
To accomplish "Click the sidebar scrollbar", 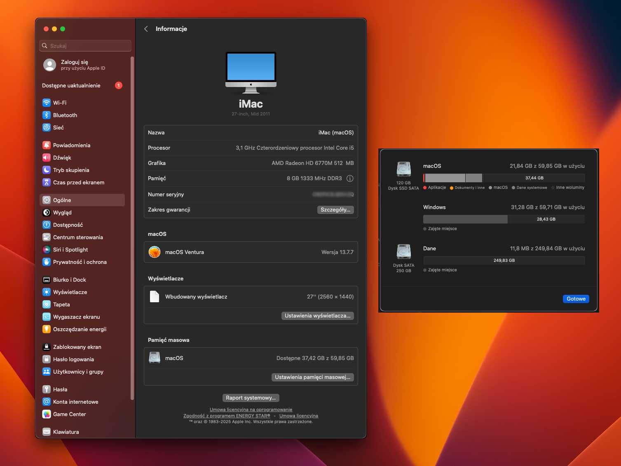I will click(x=132, y=228).
